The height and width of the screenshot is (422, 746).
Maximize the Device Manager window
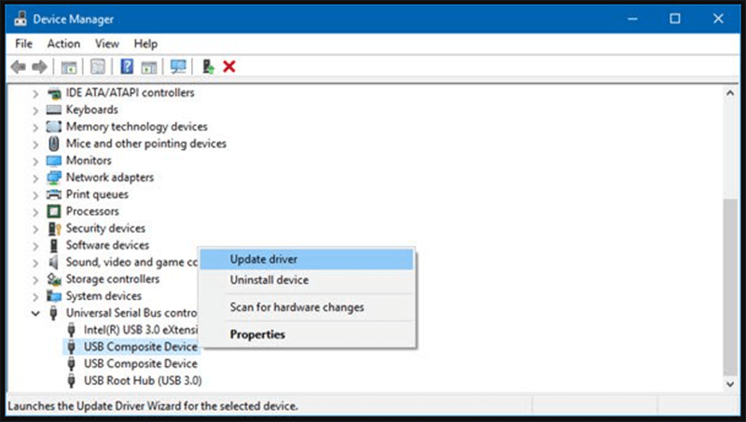[674, 19]
